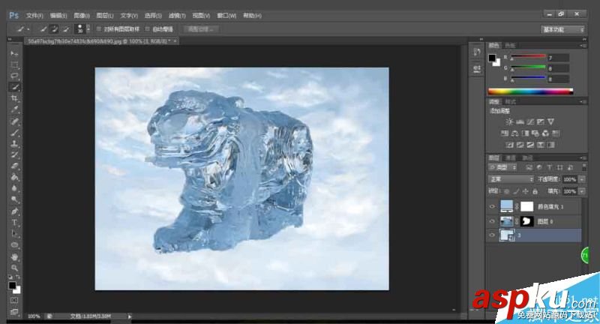The image size is (600, 324).
Task: Add a Brightness/Contrast adjustment (sun icon)
Action: (x=509, y=121)
